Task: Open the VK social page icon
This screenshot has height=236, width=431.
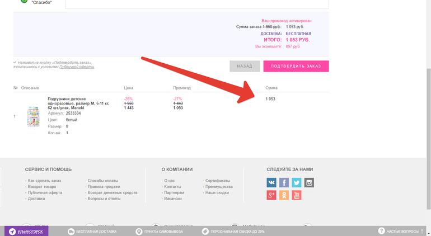Action: [x=271, y=182]
